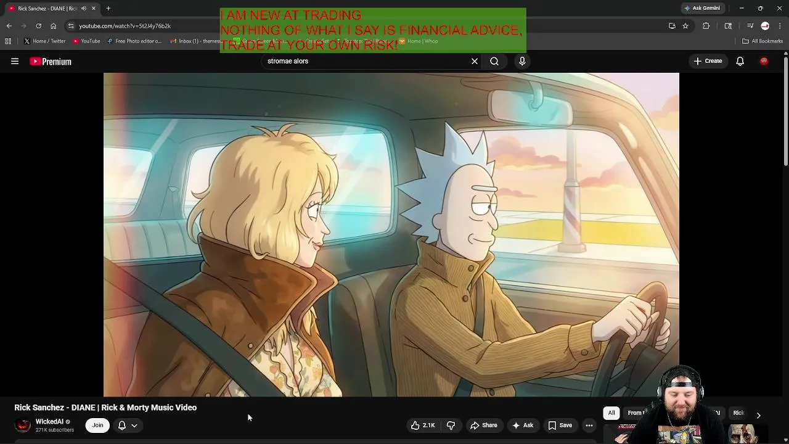
Task: Open the browser extensions puzzle icon
Action: click(706, 26)
